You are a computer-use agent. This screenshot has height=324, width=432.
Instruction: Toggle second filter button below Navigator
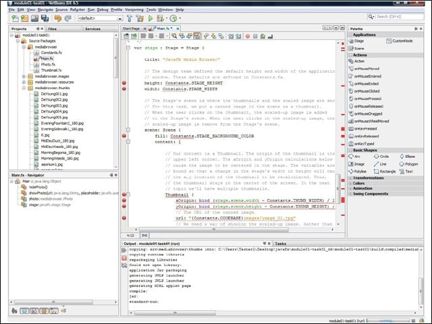click(x=24, y=310)
